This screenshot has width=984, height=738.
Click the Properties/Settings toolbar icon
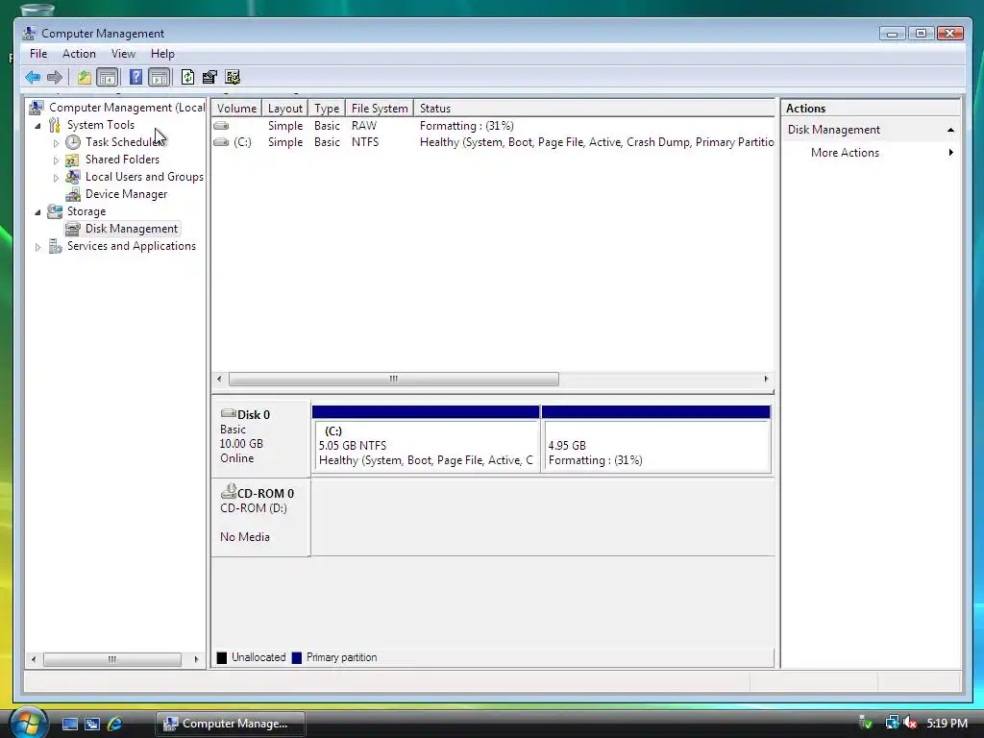pyautogui.click(x=209, y=77)
